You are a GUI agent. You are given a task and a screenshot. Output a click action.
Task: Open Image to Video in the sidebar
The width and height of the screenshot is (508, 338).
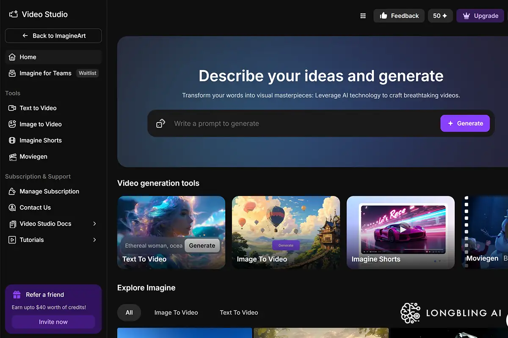click(53, 124)
